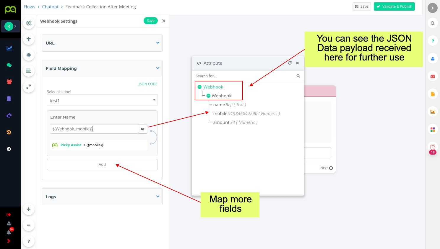Open the database sidebar icon
This screenshot has height=249, width=440.
(x=9, y=99)
